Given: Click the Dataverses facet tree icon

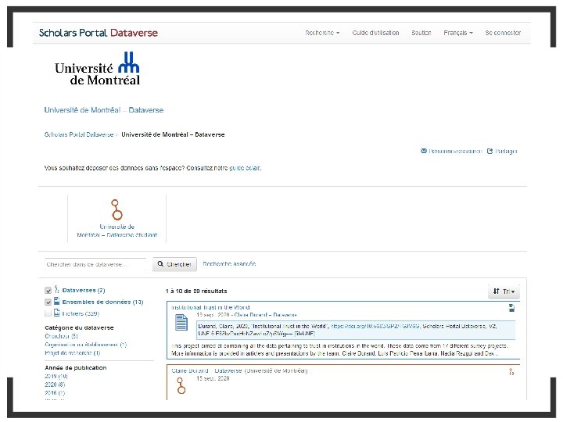Looking at the screenshot, I should click(57, 289).
